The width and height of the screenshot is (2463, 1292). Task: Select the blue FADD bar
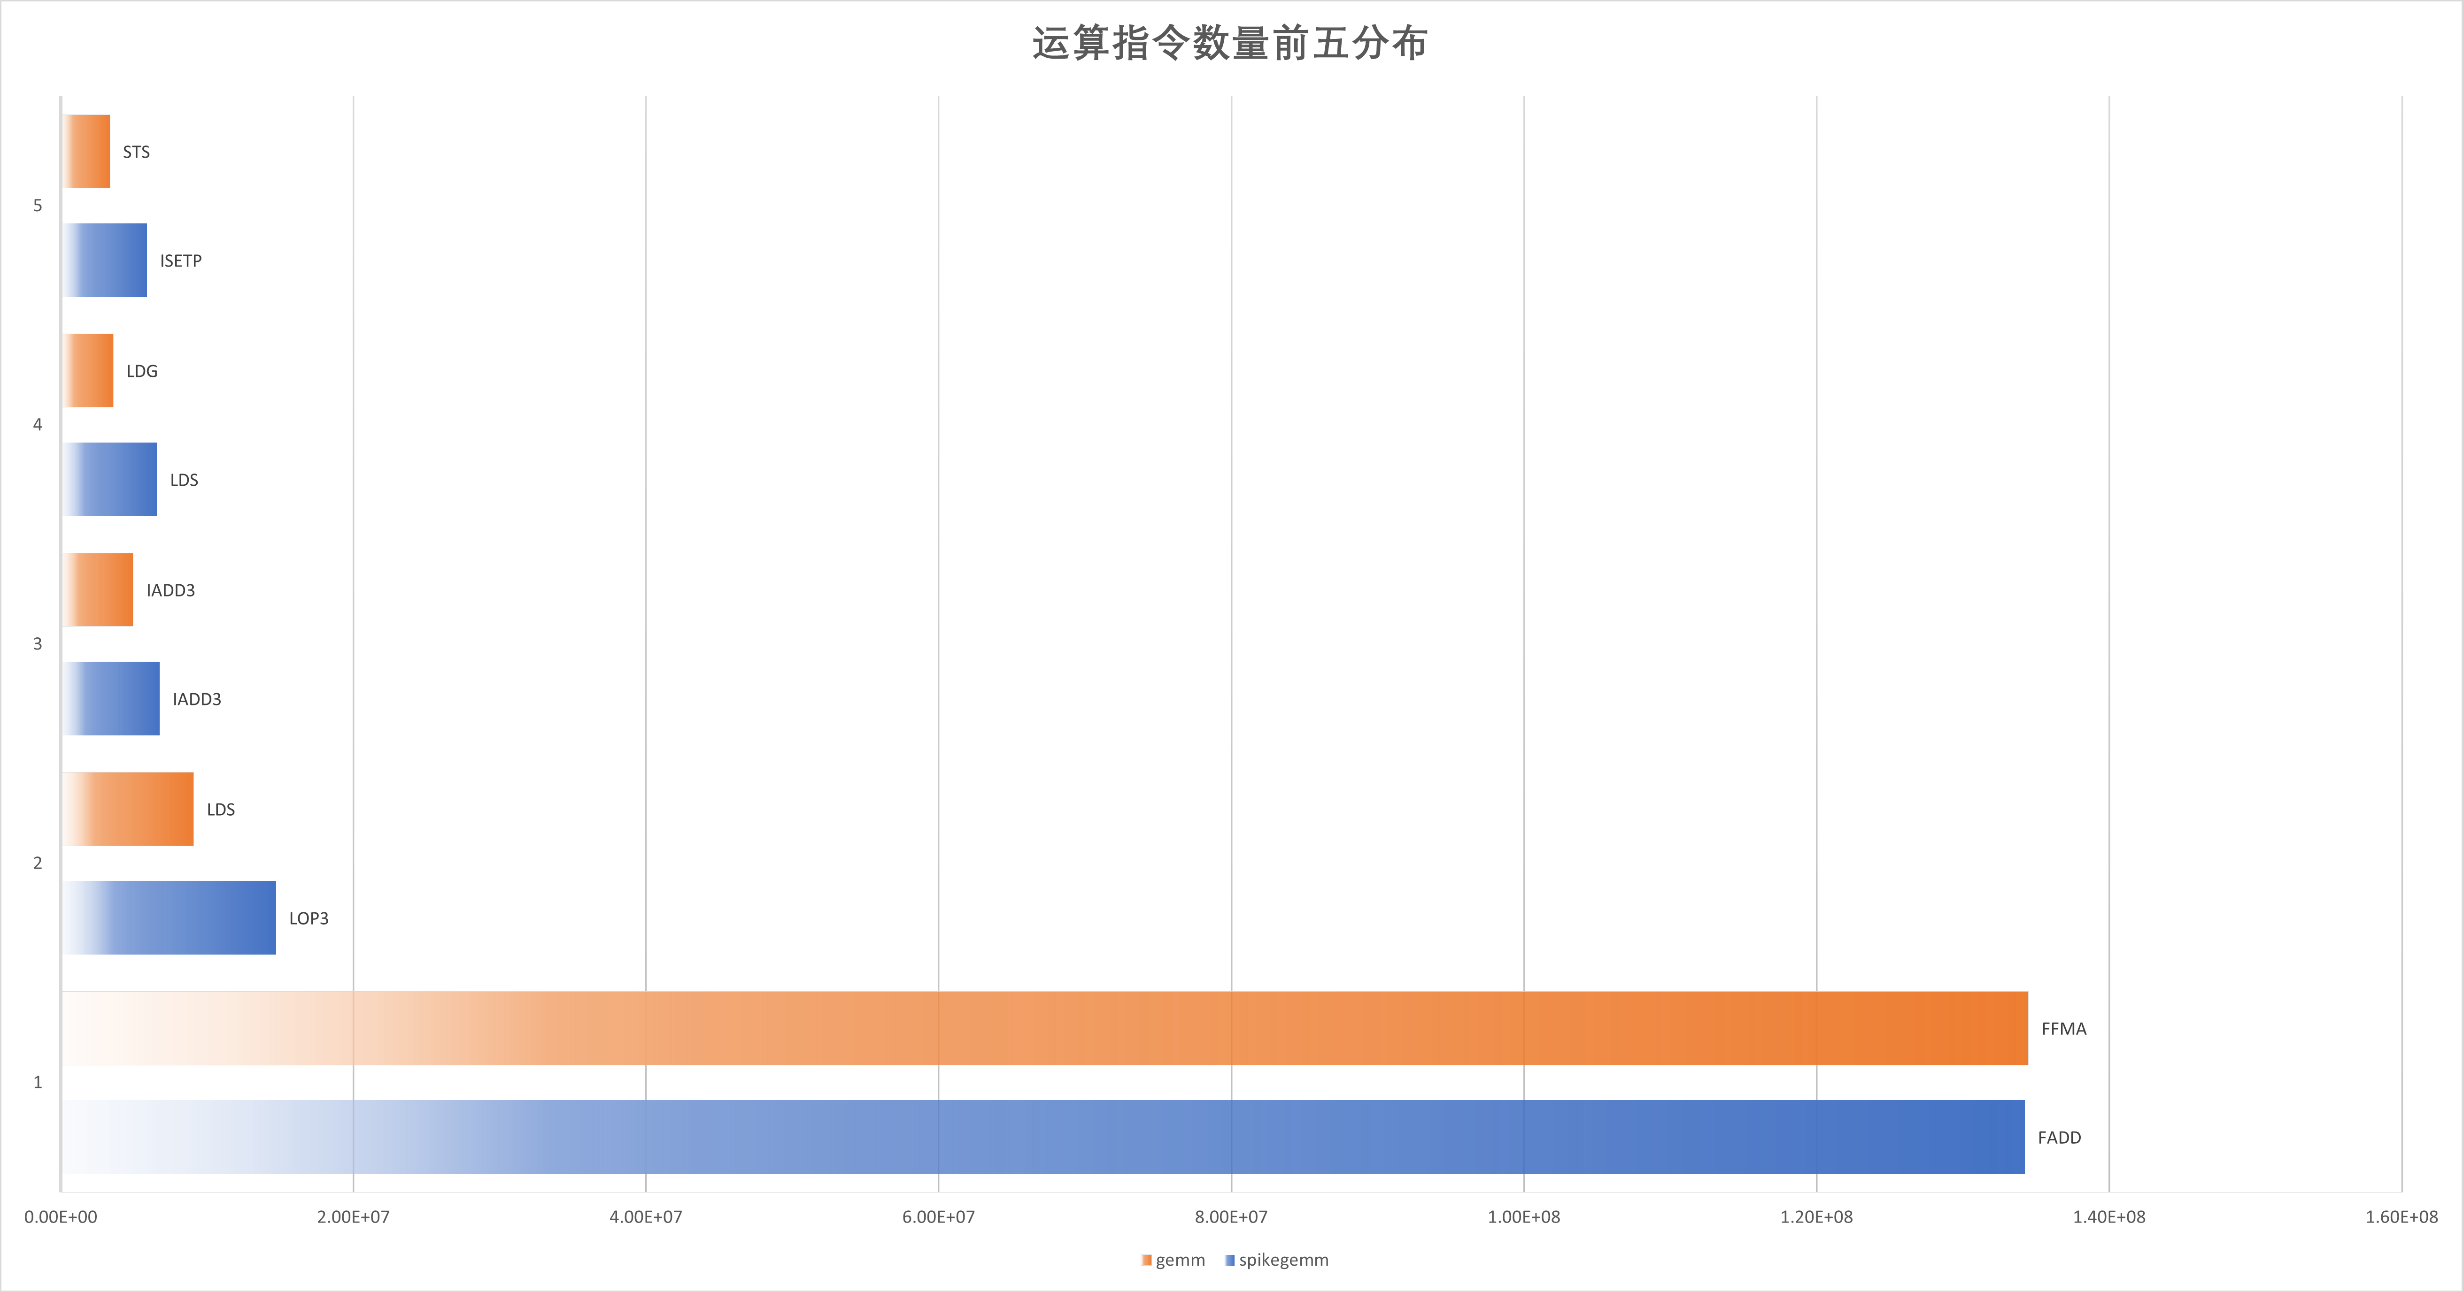click(x=1043, y=1137)
